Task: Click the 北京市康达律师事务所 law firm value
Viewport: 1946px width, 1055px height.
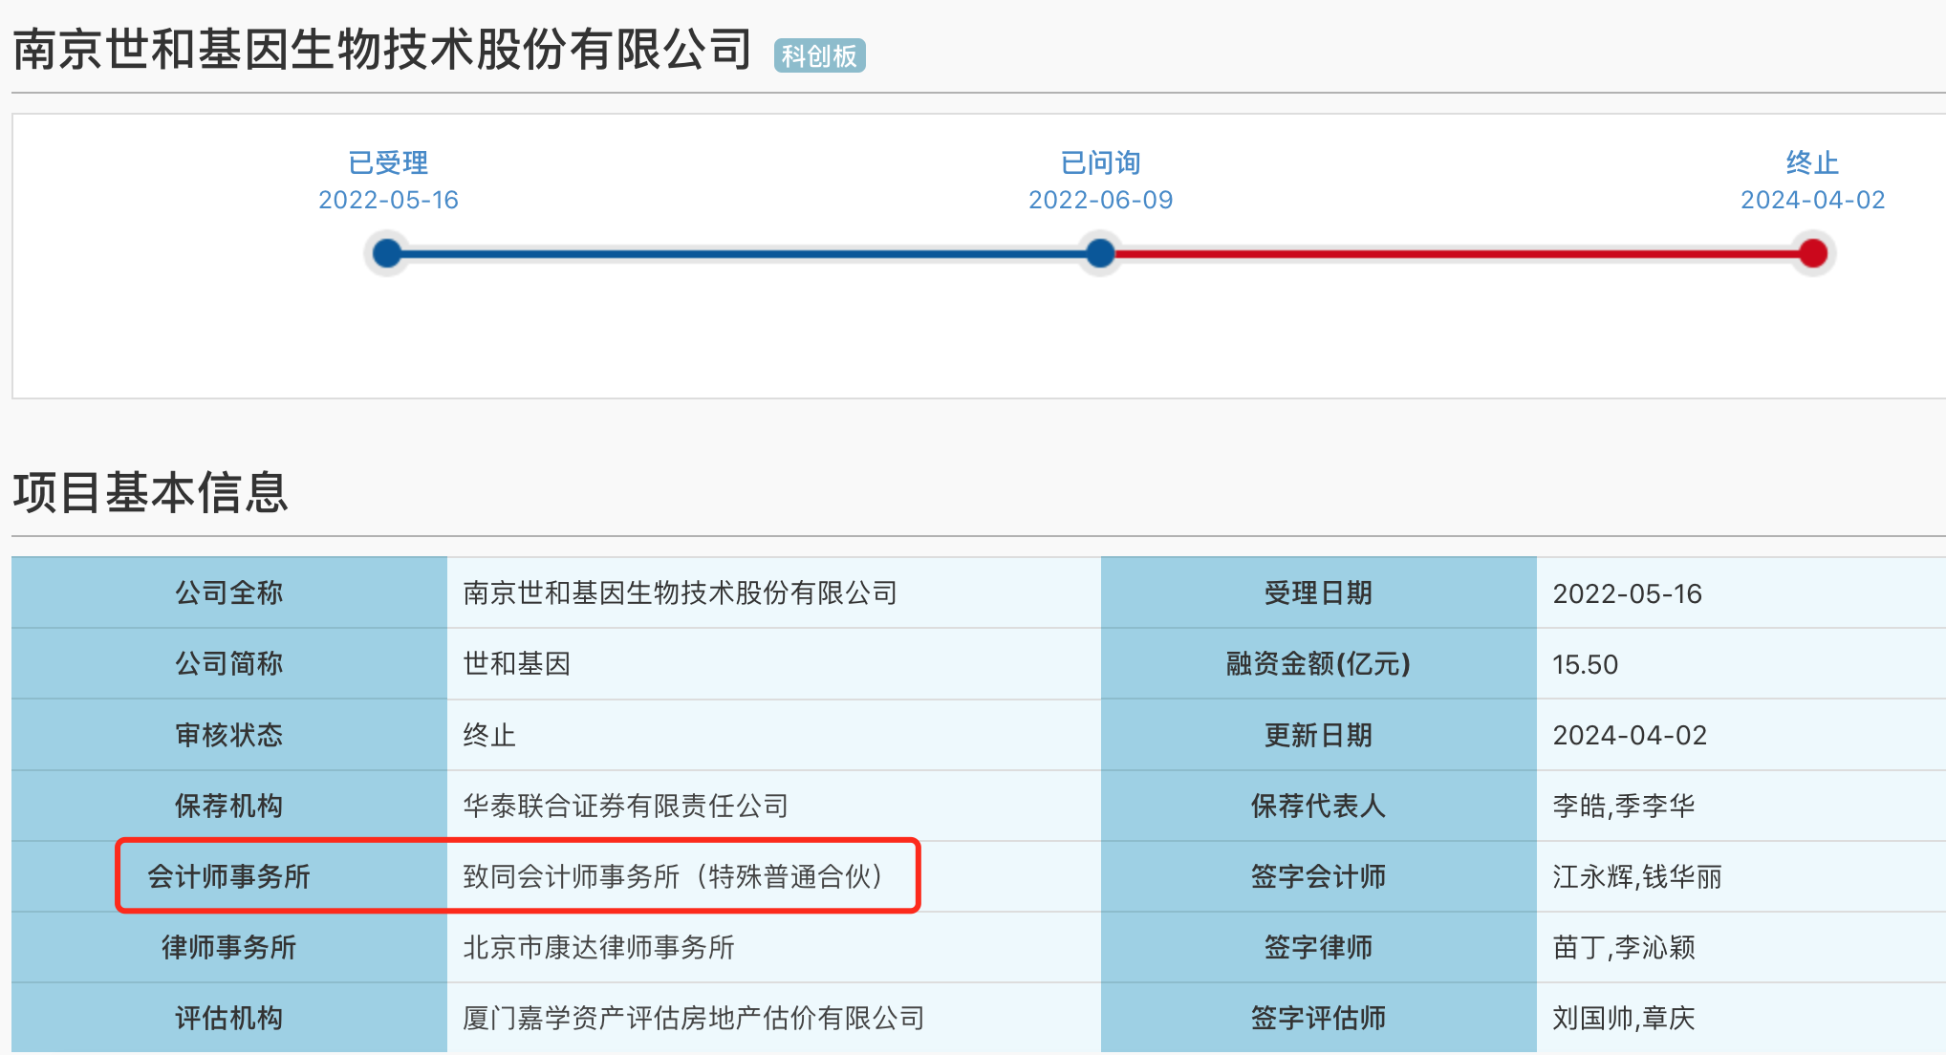Action: pos(598,947)
